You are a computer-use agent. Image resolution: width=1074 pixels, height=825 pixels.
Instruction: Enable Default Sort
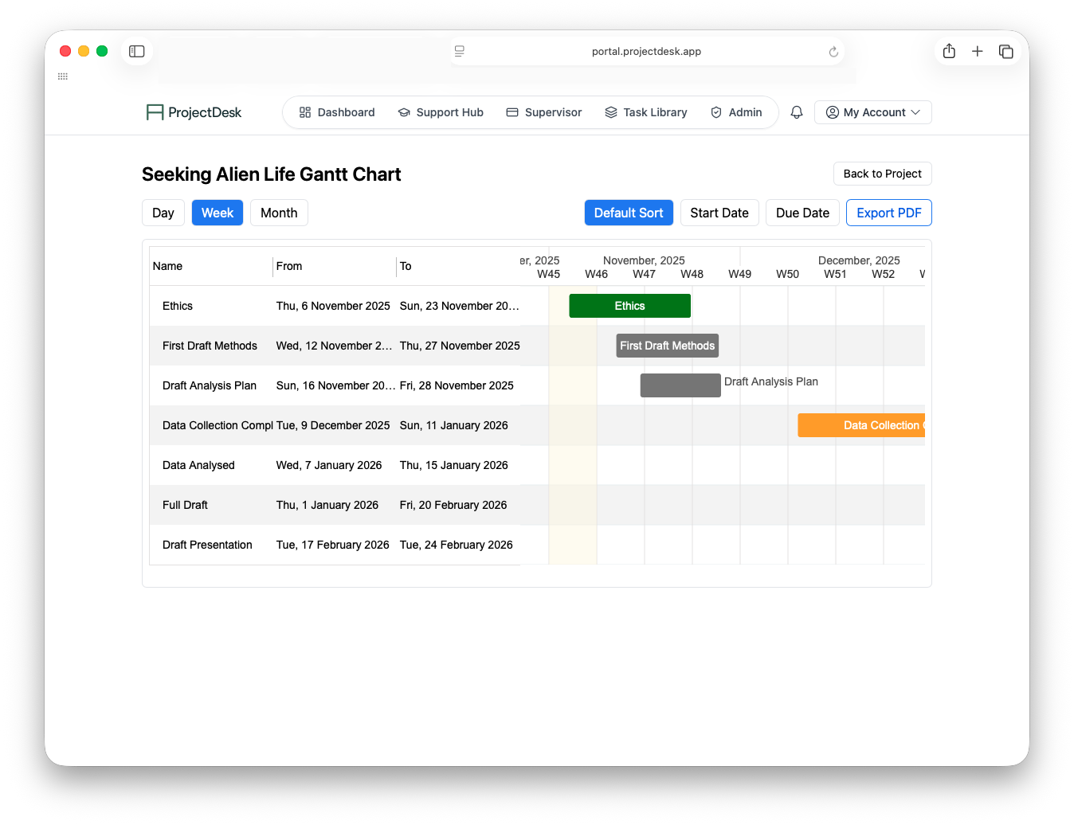point(629,213)
